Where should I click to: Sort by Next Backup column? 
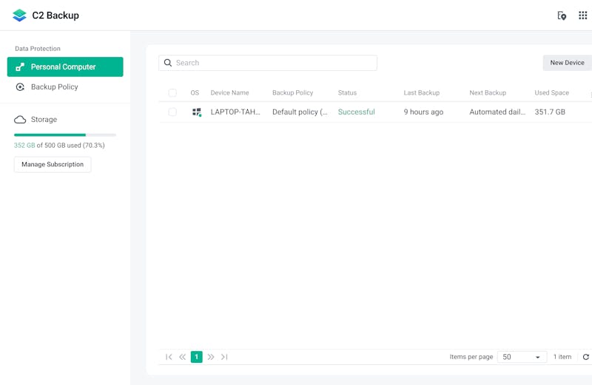488,93
